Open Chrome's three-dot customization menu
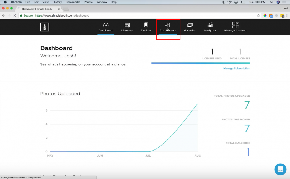This screenshot has width=290, height=179. (287, 15)
